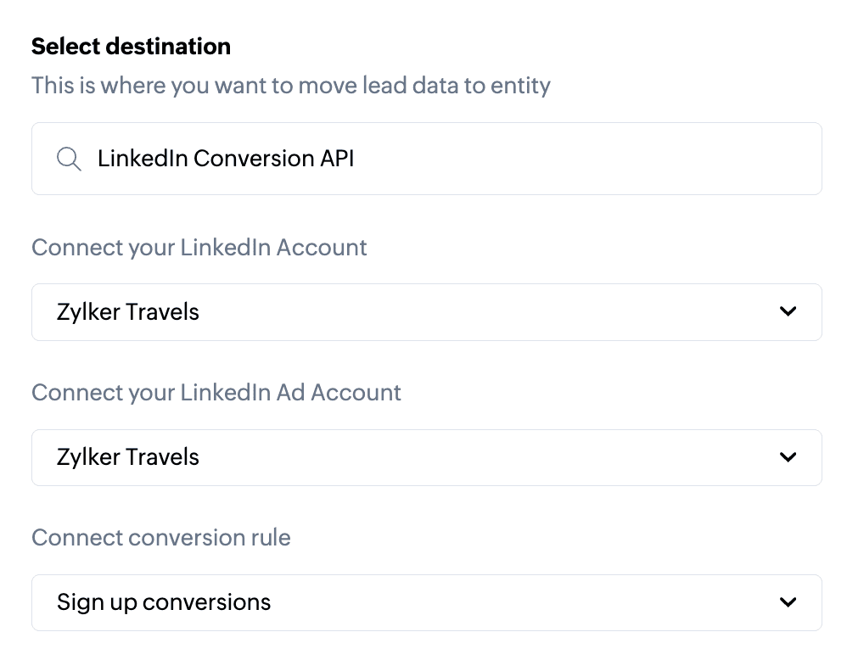Image resolution: width=847 pixels, height=660 pixels.
Task: Click 'Zylker Travels' under LinkedIn Ad Account
Action: click(x=128, y=457)
